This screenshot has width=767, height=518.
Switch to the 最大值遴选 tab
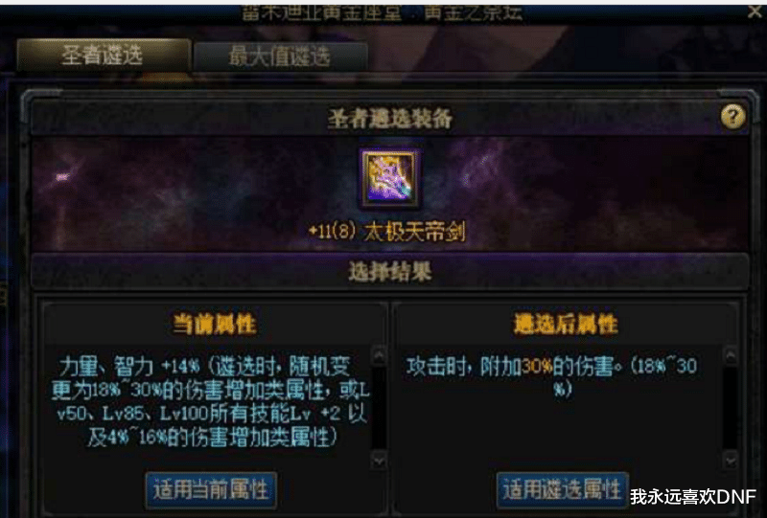(280, 56)
